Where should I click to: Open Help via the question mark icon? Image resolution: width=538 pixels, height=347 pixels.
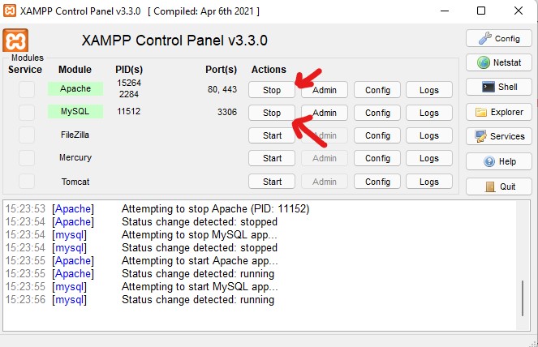tap(498, 161)
